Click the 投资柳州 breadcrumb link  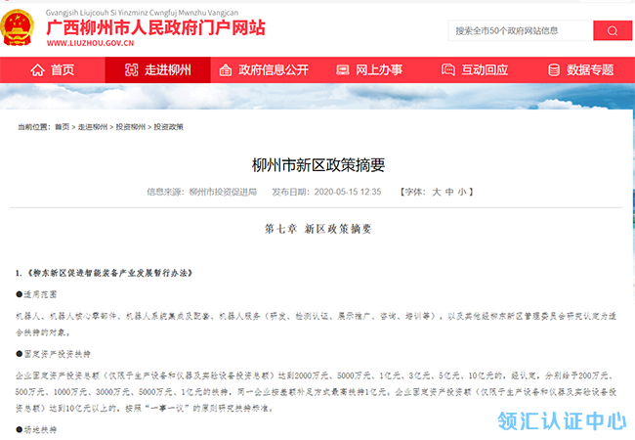130,127
